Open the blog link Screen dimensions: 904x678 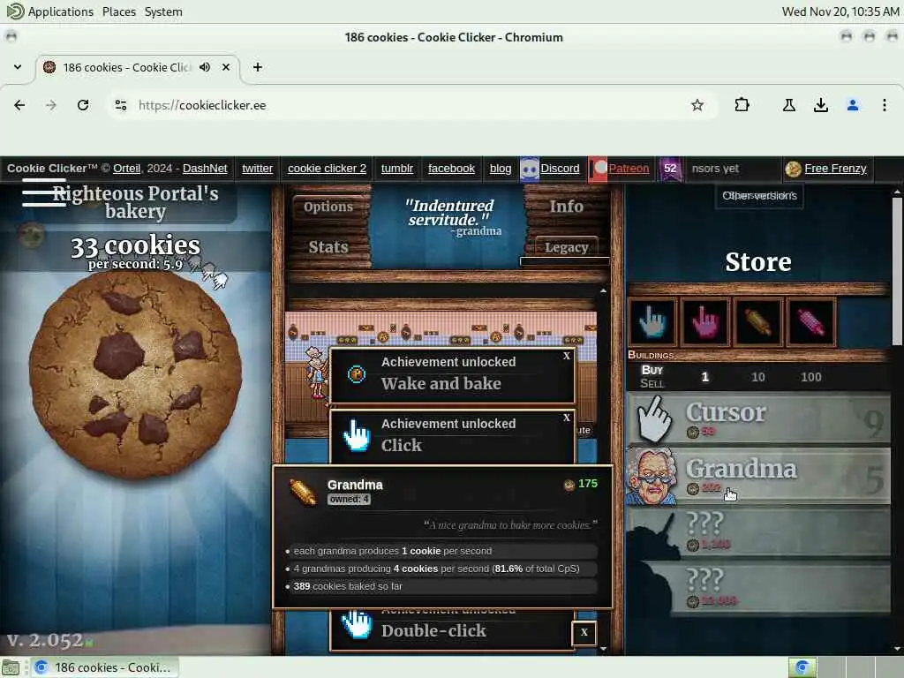501,169
